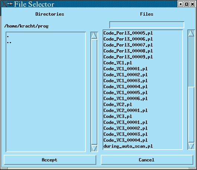Click the Accept button

click(x=50, y=160)
